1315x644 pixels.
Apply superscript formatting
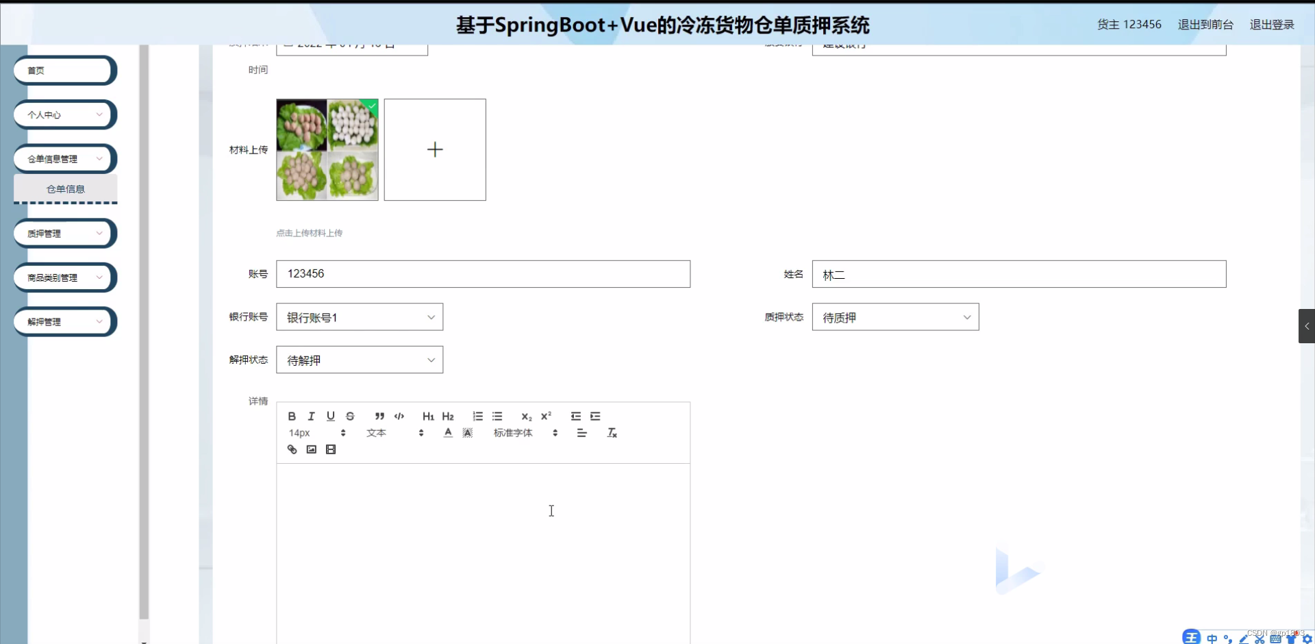click(x=546, y=416)
